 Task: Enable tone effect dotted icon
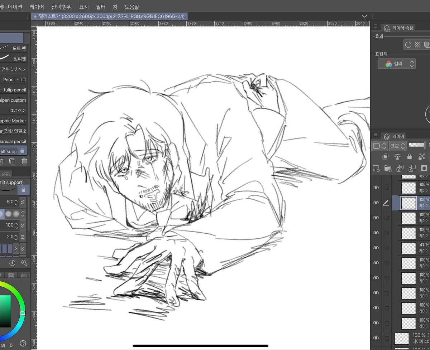tap(417, 45)
